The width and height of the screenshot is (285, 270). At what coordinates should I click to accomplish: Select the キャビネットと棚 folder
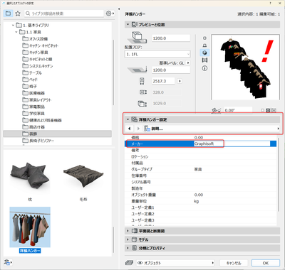click(x=37, y=59)
